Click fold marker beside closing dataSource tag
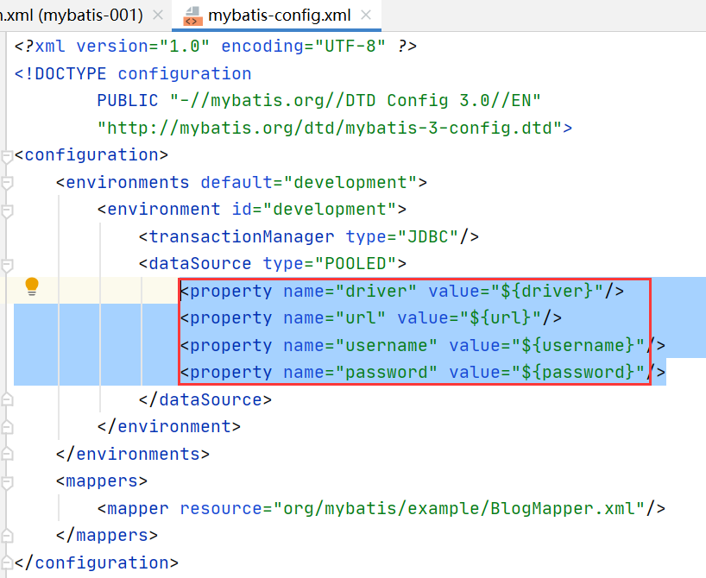The image size is (706, 578). 7,399
